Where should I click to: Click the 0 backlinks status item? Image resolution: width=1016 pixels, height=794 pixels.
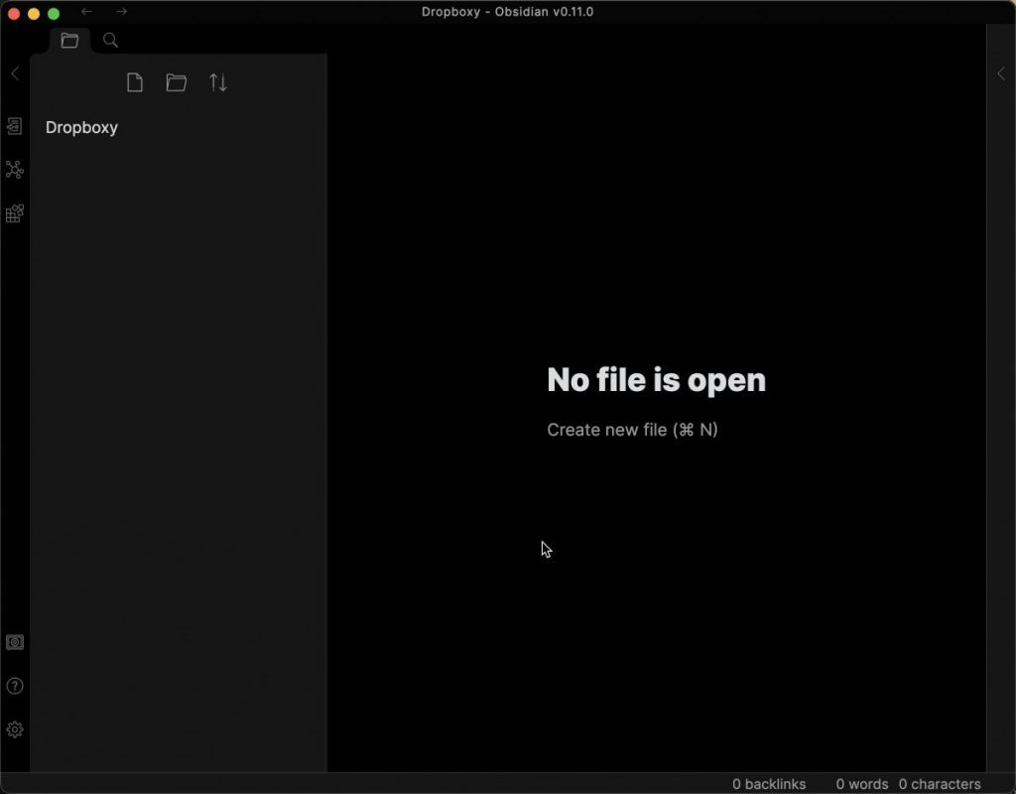point(769,784)
